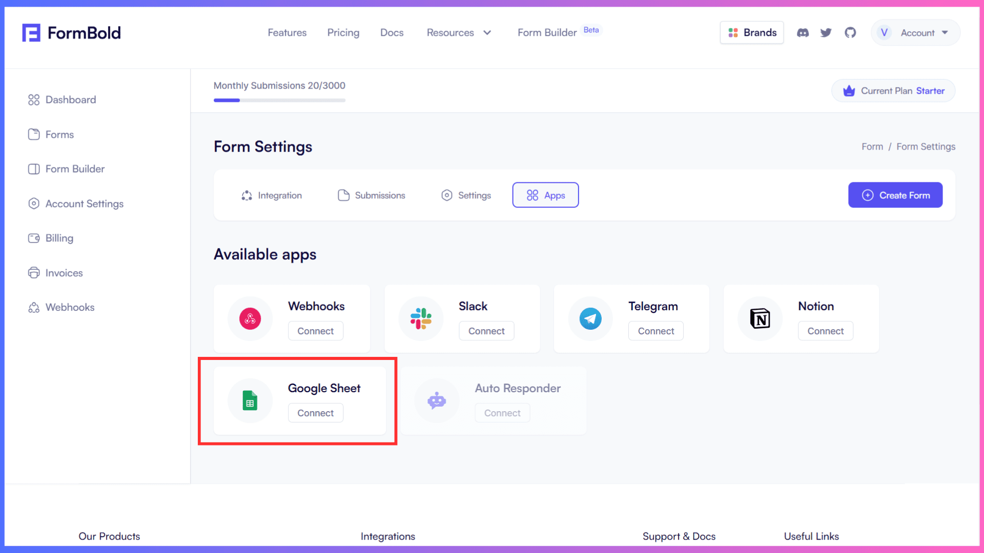Select the Integration tab
Screen dimensions: 984x553
(x=272, y=195)
